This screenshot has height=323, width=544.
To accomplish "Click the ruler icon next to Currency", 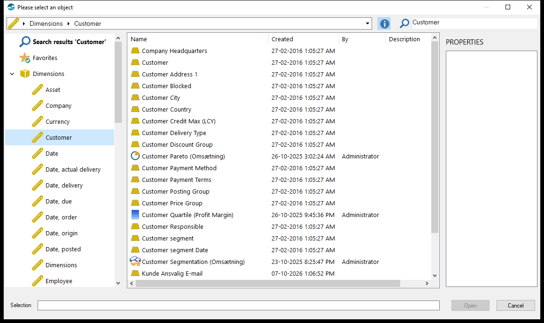I will [38, 121].
